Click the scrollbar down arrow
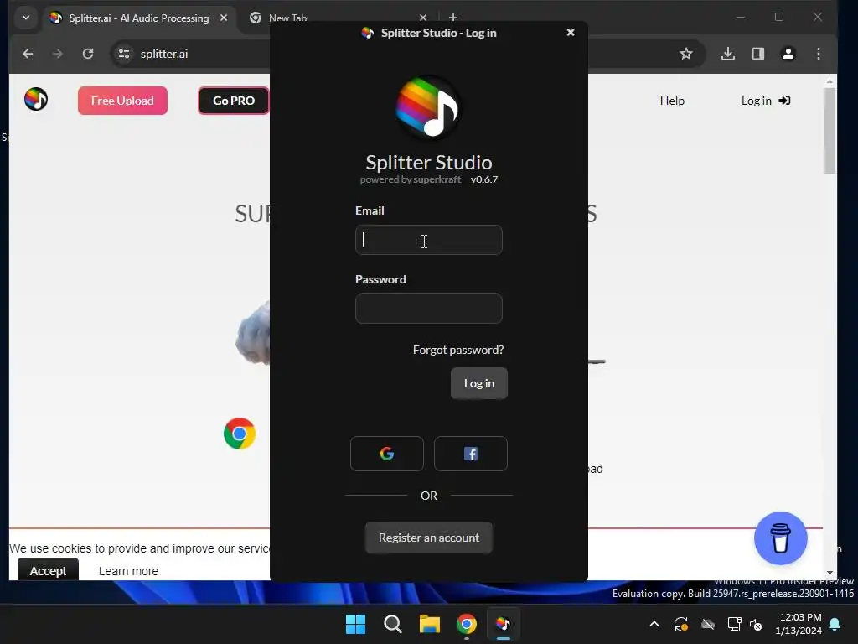The width and height of the screenshot is (858, 644). tap(830, 573)
